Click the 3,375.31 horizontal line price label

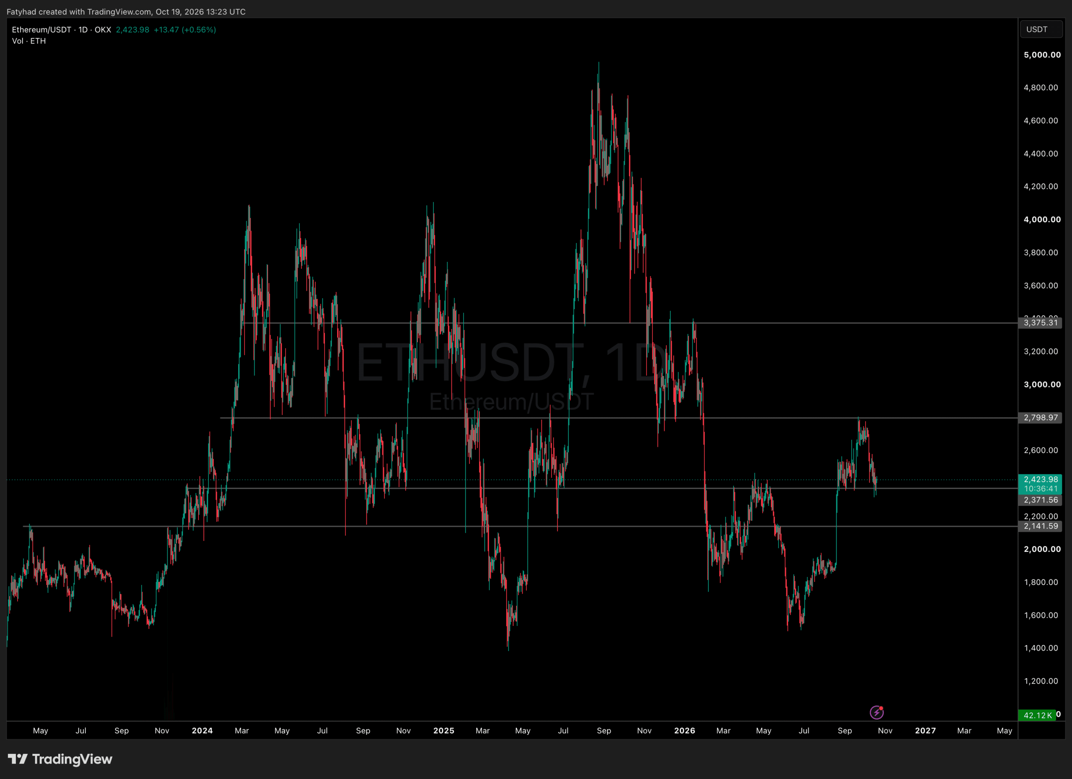coord(1040,323)
